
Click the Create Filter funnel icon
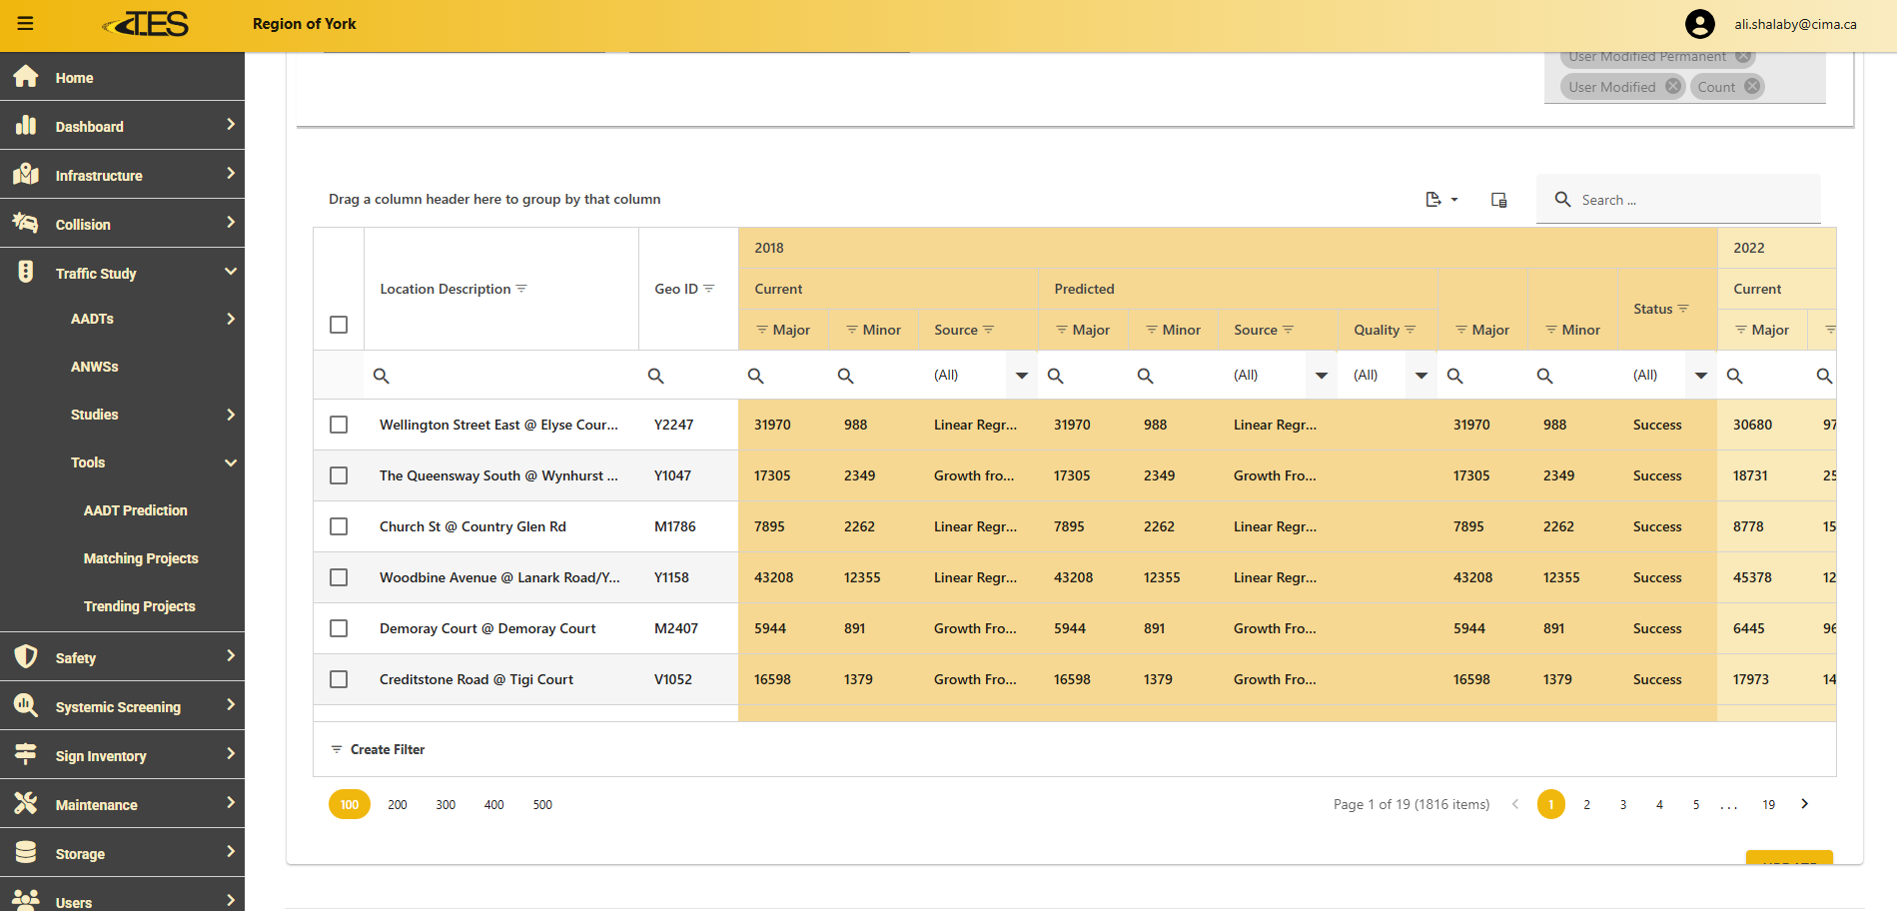click(337, 749)
